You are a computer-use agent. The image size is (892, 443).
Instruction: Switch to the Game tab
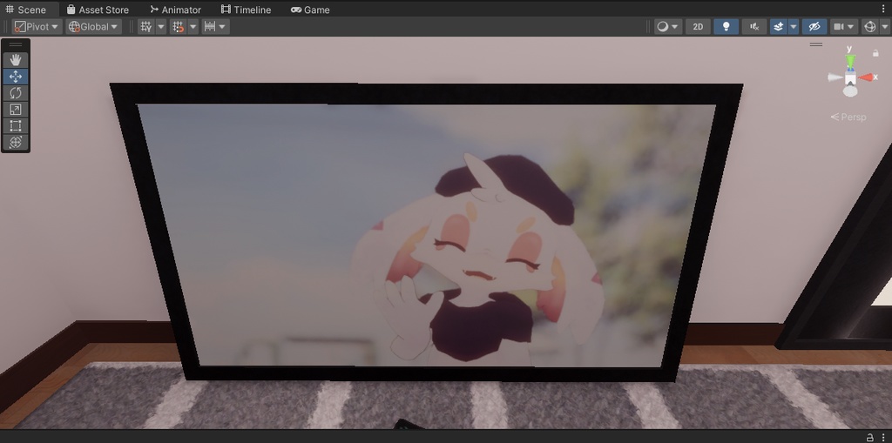(x=310, y=10)
